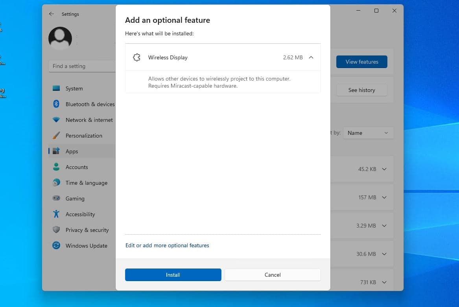Click the Accessibility figure icon
The image size is (459, 307).
tap(56, 214)
